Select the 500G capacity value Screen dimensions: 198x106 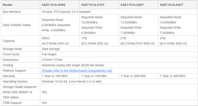coord(46,38)
